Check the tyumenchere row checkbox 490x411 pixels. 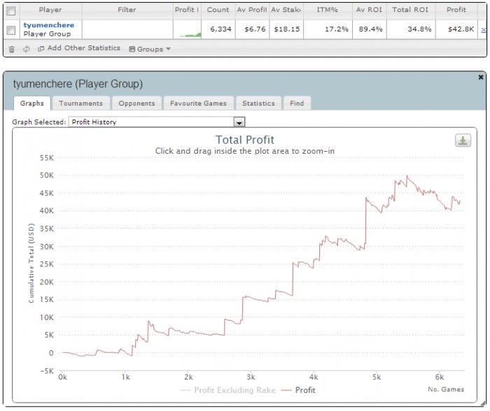tap(10, 30)
